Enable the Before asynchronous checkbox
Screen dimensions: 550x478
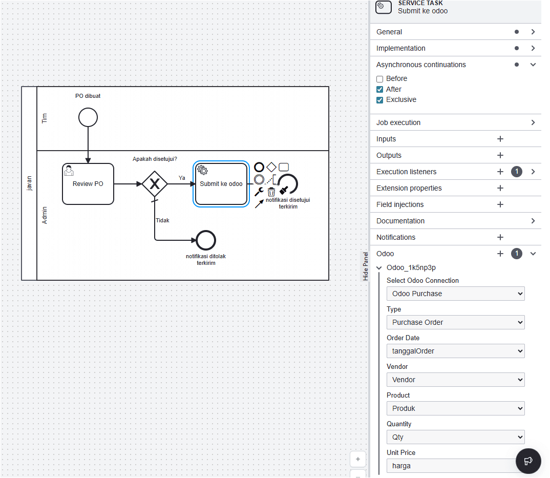379,79
